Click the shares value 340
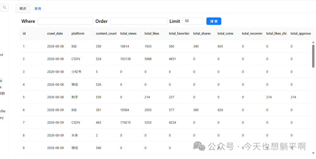 196,46
